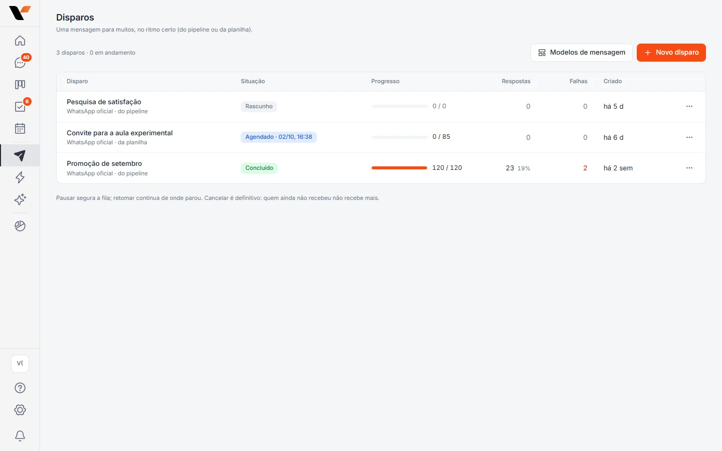Open options menu for Pesquisa de satisfação
The width and height of the screenshot is (722, 451).
689,106
